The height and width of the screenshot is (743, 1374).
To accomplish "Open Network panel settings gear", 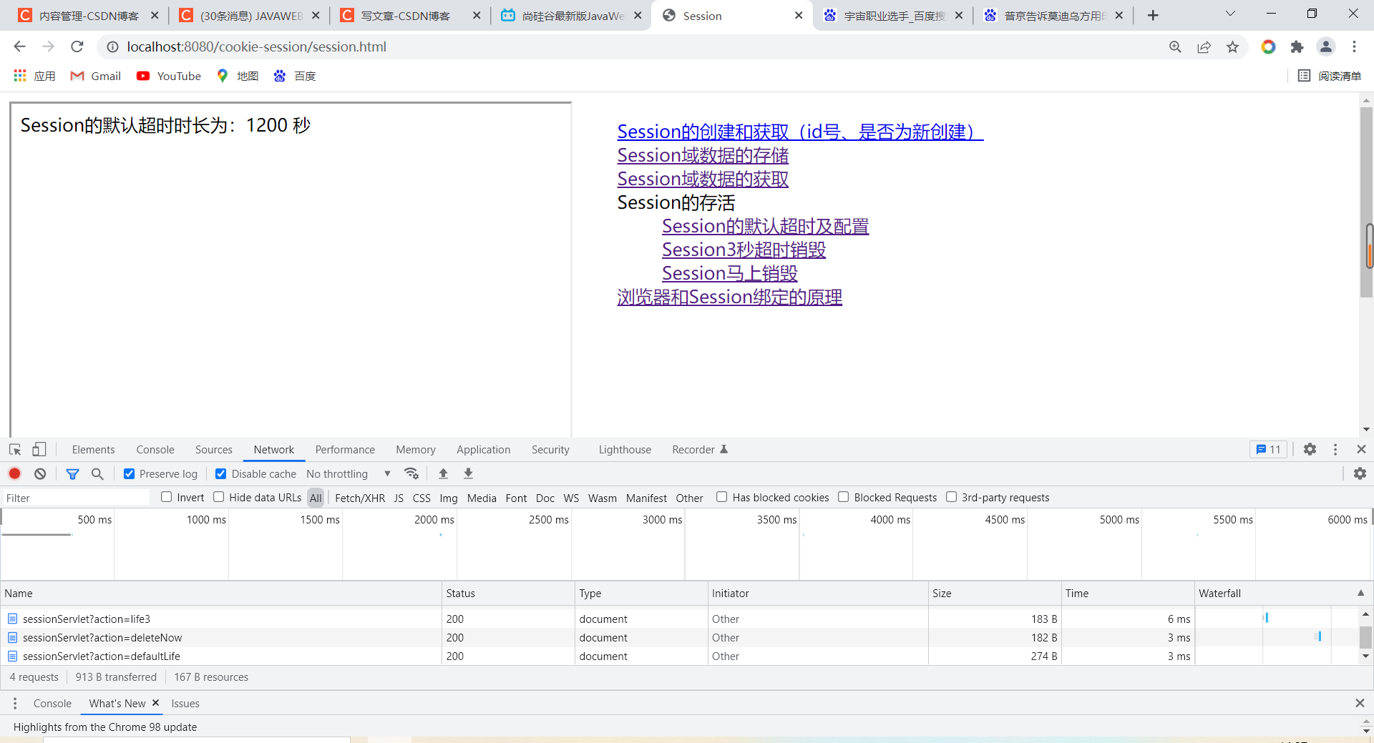I will [1360, 473].
